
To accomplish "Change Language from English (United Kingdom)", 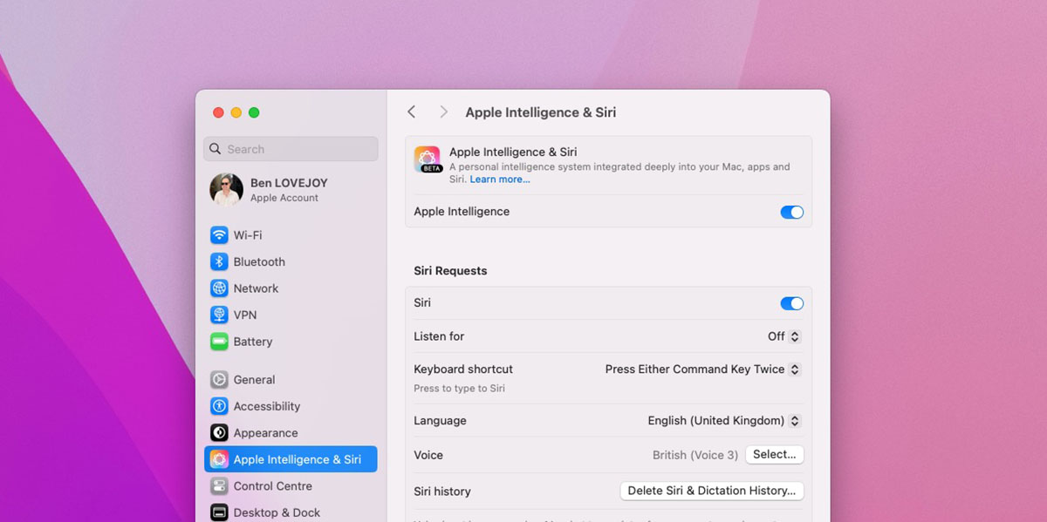I will tap(723, 421).
